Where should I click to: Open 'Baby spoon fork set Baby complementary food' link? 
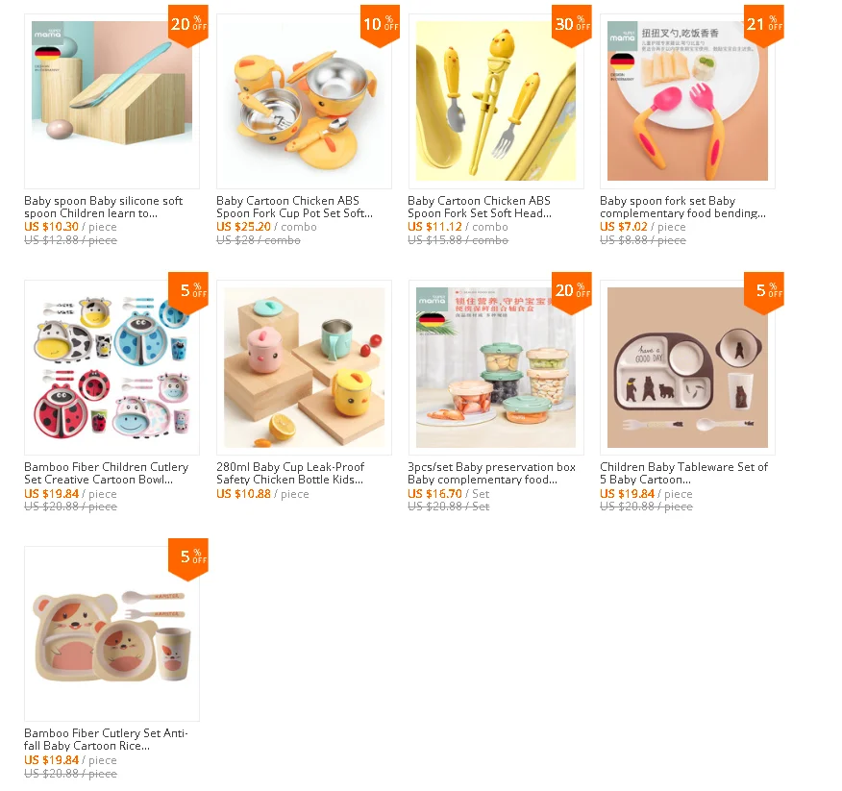[x=683, y=207]
